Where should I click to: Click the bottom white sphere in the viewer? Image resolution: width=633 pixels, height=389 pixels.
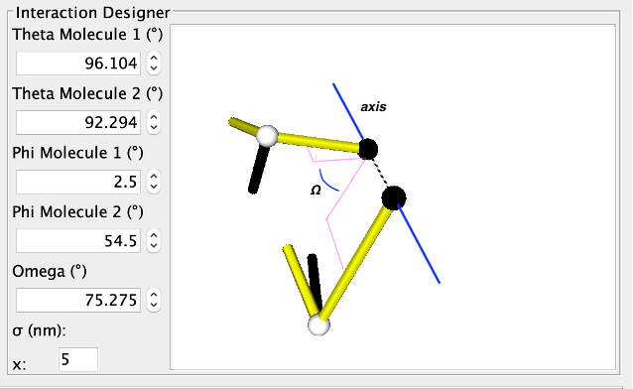pyautogui.click(x=318, y=324)
